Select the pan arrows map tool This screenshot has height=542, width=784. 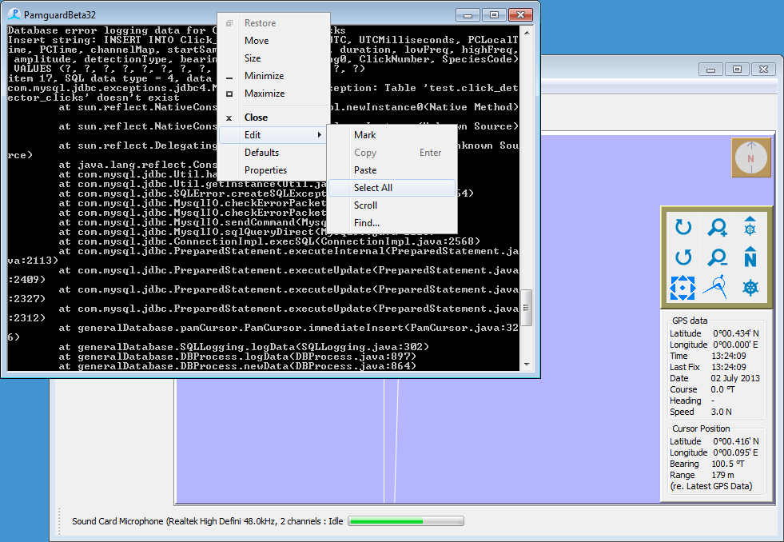pos(683,288)
